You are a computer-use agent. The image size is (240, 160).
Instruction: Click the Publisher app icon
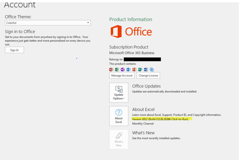click(140, 70)
